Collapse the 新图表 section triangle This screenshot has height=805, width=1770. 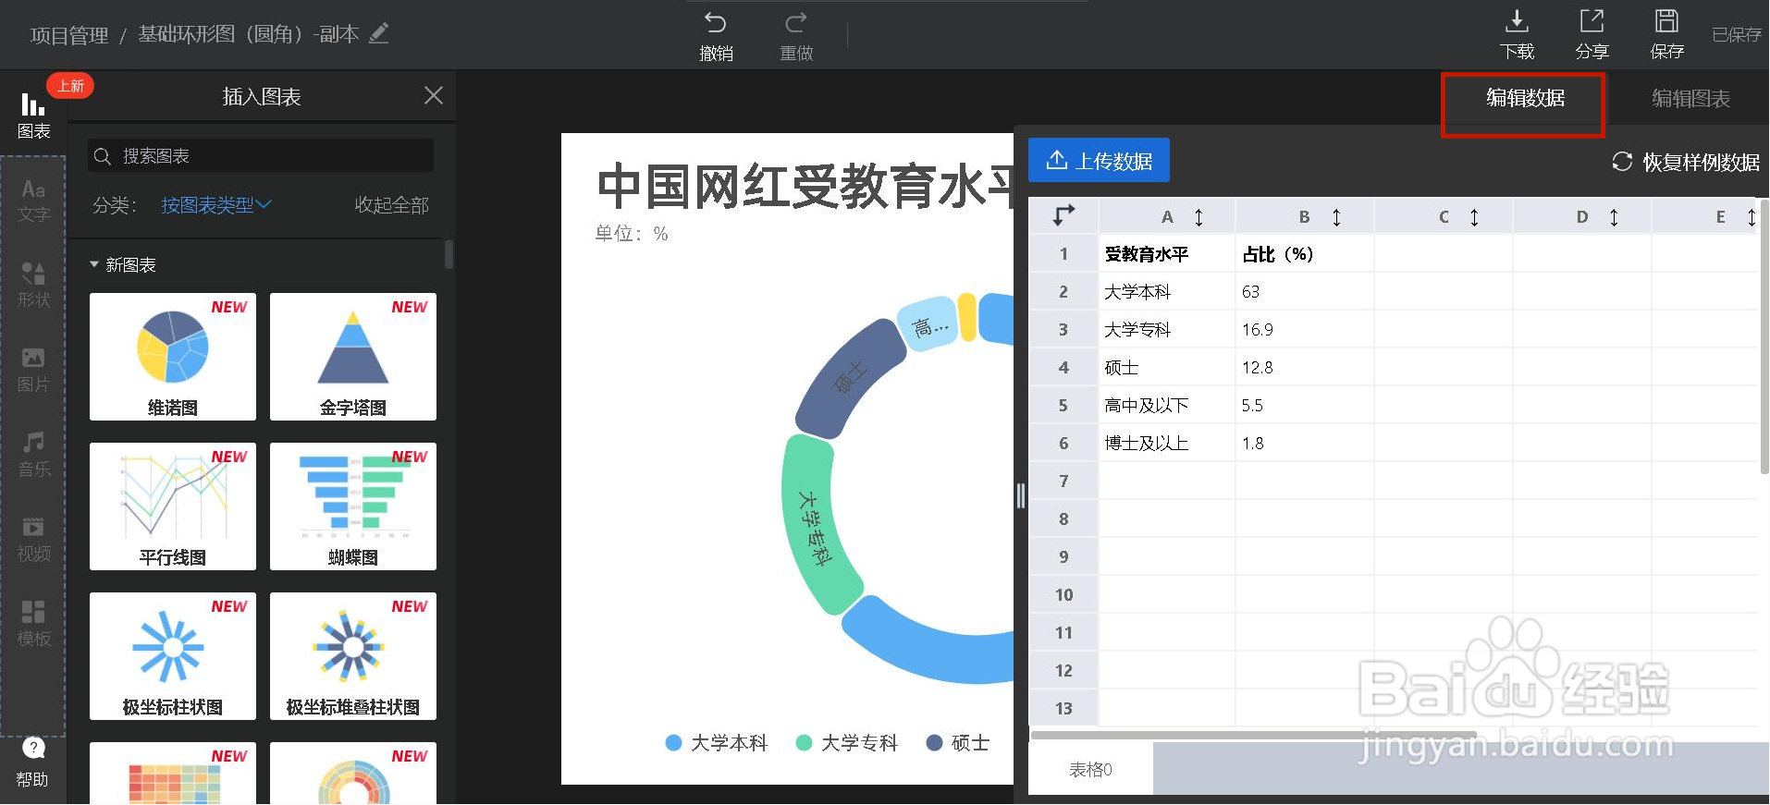click(94, 264)
